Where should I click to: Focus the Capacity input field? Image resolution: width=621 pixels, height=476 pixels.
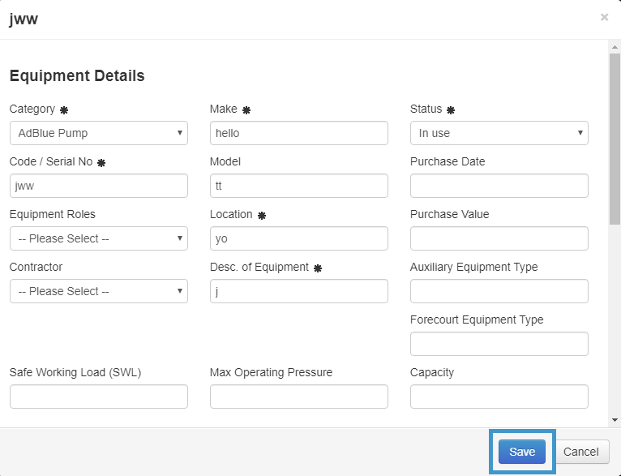click(x=499, y=397)
